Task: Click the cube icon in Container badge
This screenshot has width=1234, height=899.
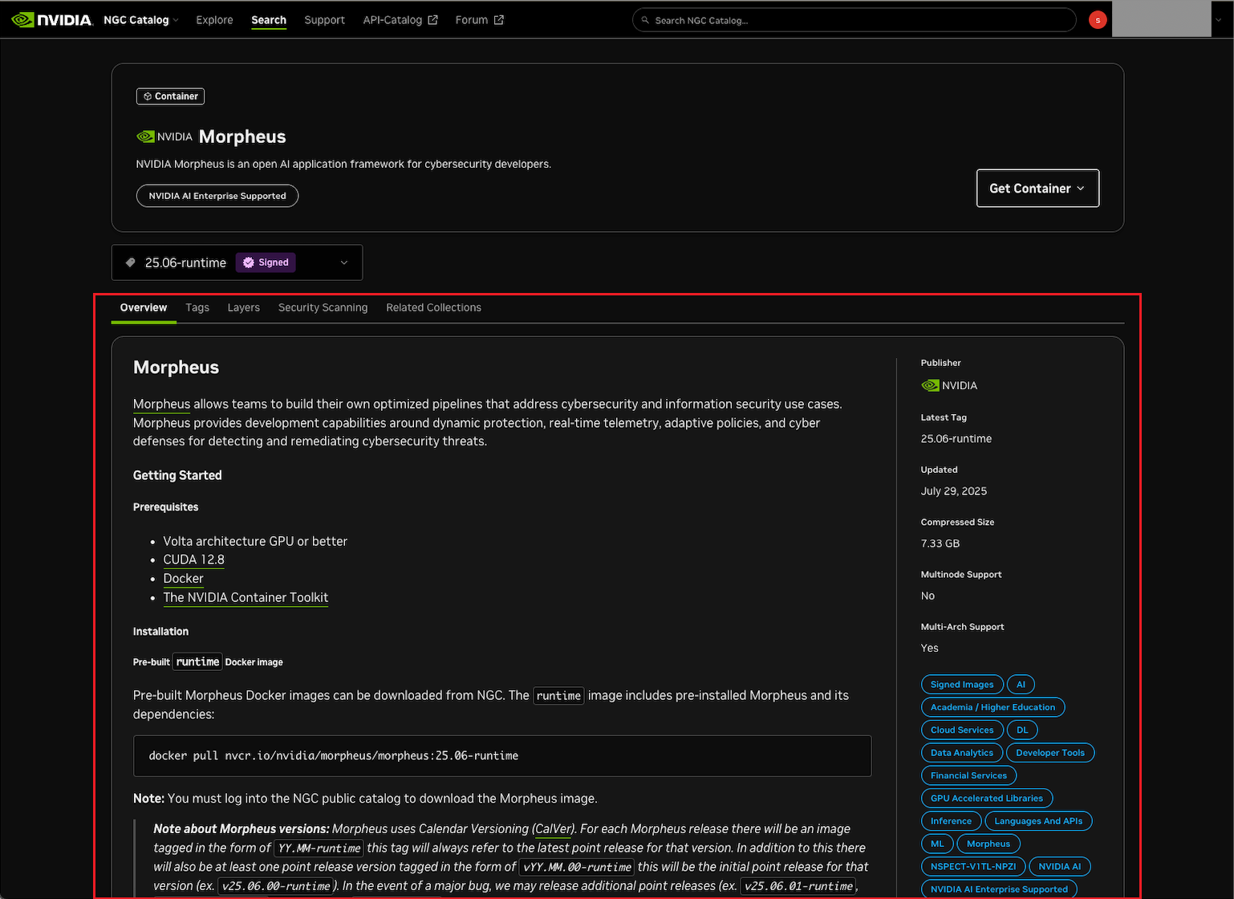Action: (x=148, y=96)
